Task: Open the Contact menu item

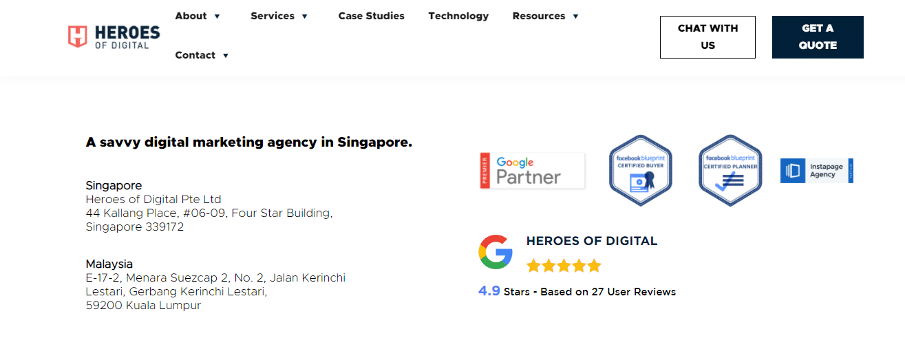Action: pyautogui.click(x=195, y=55)
